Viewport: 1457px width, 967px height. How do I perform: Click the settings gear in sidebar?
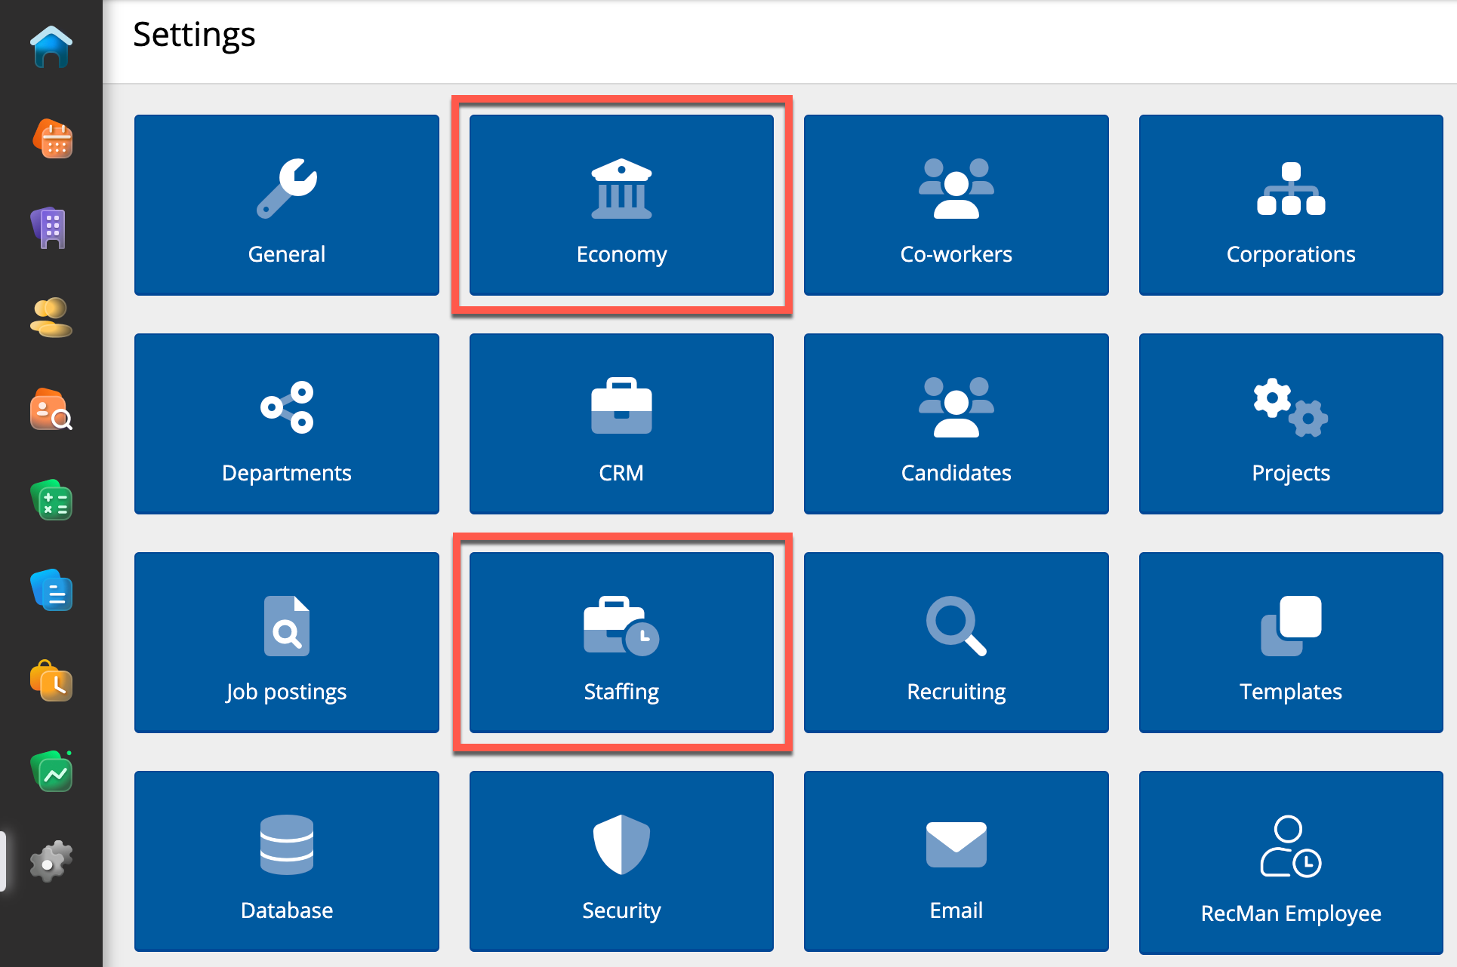pos(51,861)
